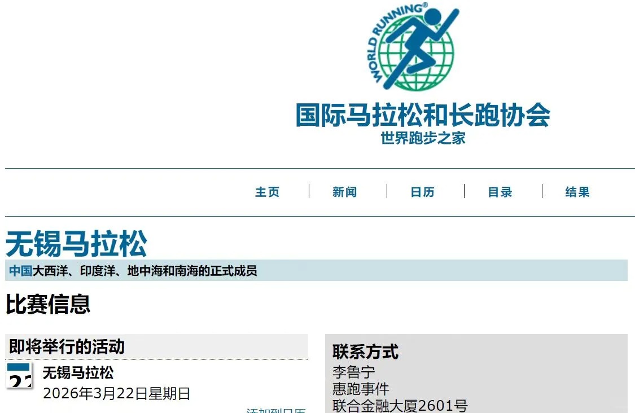Open the 无锡马拉松 upcoming event link
This screenshot has height=413, width=635.
pyautogui.click(x=78, y=373)
